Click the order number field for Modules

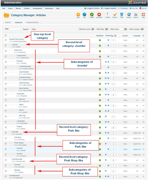point(113,62)
